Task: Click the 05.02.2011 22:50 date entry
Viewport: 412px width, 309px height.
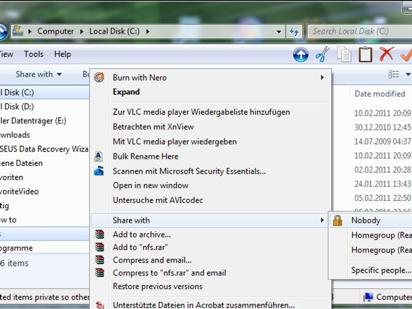Action: point(383,198)
